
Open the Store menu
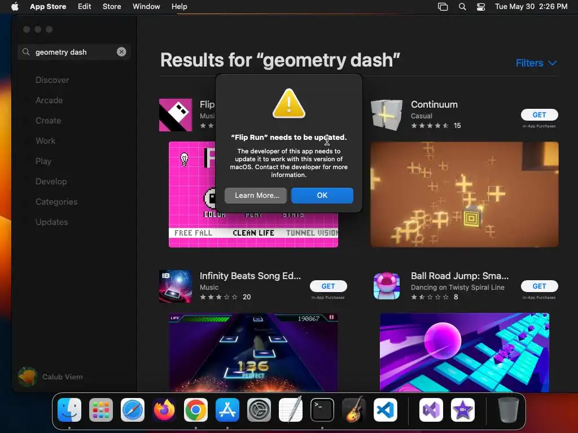coord(112,7)
